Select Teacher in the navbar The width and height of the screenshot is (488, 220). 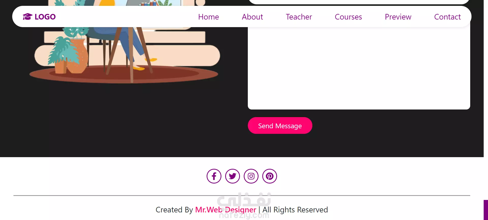click(299, 17)
